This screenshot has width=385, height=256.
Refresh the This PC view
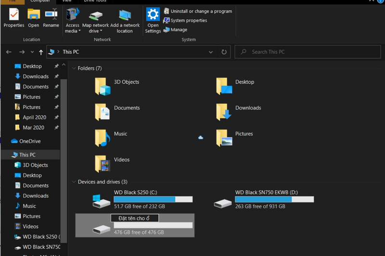tap(224, 52)
